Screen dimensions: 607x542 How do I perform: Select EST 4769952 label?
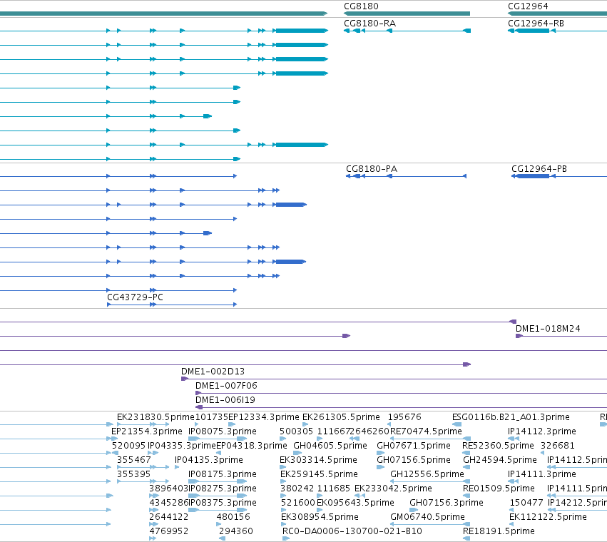pyautogui.click(x=169, y=531)
